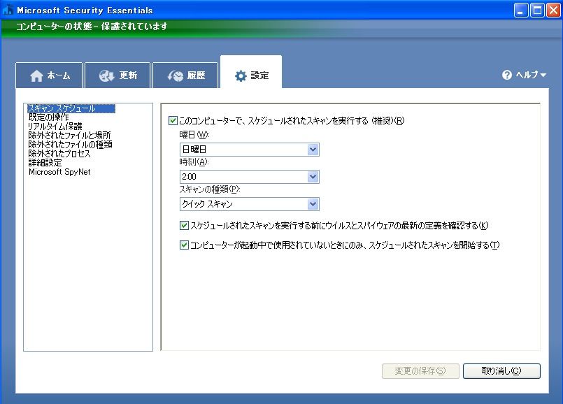Open the 時刻 dropdown showing 2:00
Image resolution: width=563 pixels, height=404 pixels.
point(249,177)
